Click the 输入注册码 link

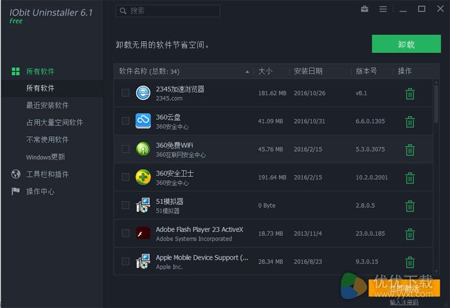coord(404,302)
